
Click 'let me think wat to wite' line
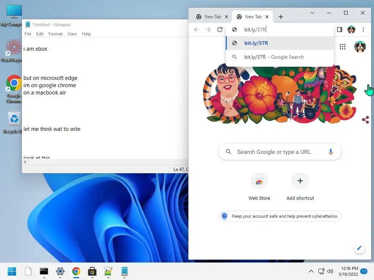click(x=52, y=129)
